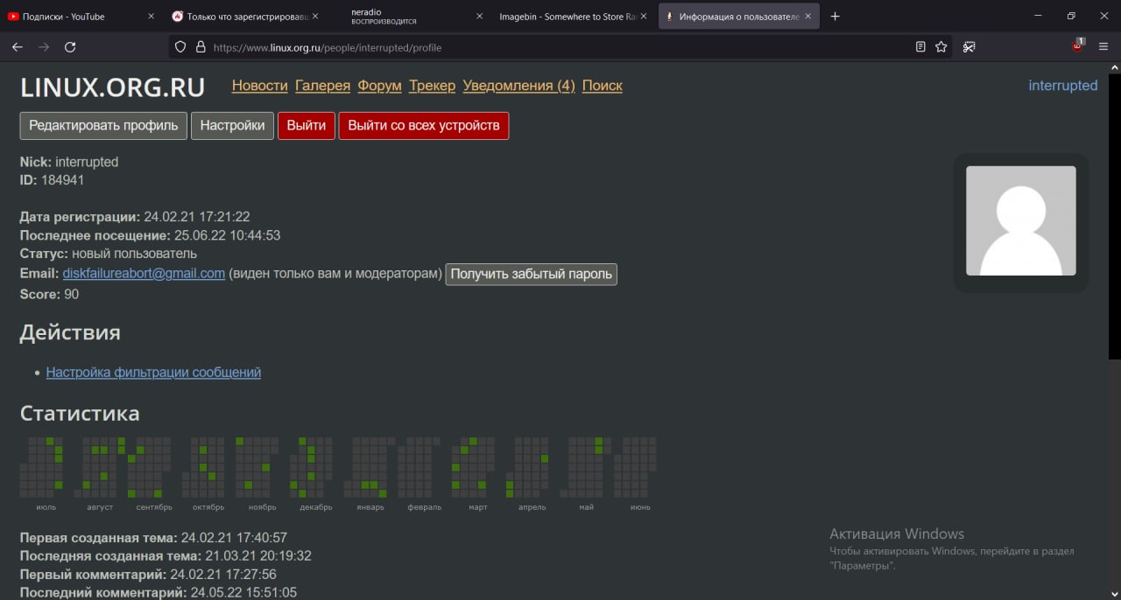Switch to Imagebin - Somewhere to Store tab

574,17
